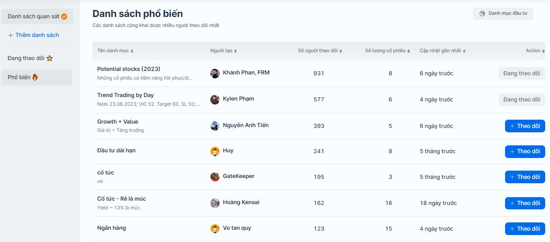This screenshot has height=242, width=550.
Task: Follow the Growth + Value list
Action: click(x=525, y=126)
